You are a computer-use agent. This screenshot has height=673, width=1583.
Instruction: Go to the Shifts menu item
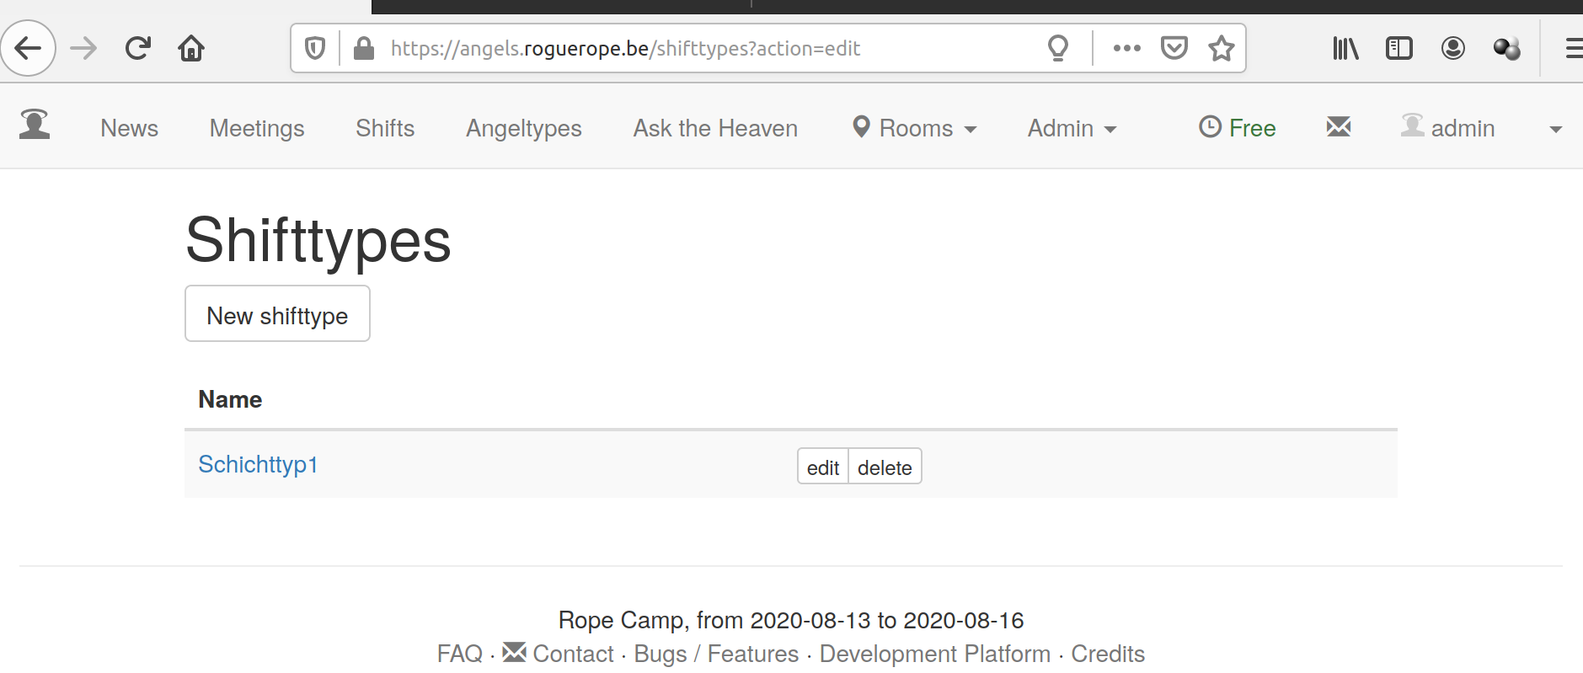coord(385,128)
